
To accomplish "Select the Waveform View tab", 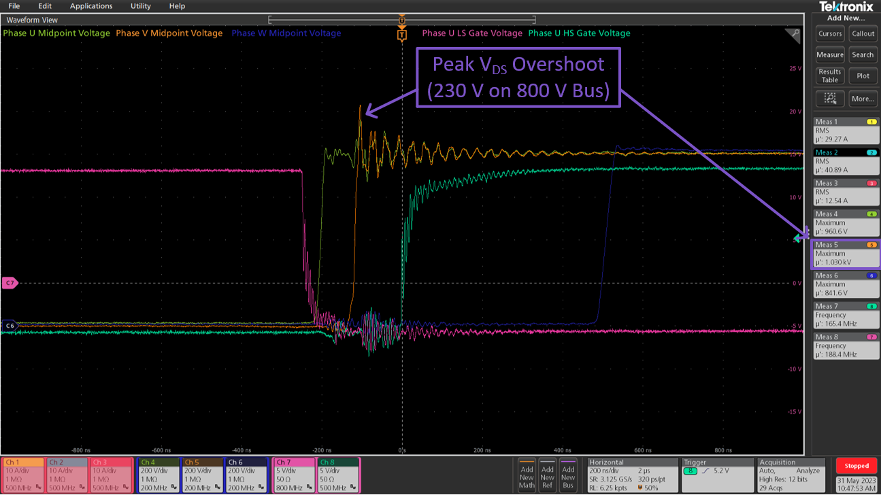I will [32, 20].
